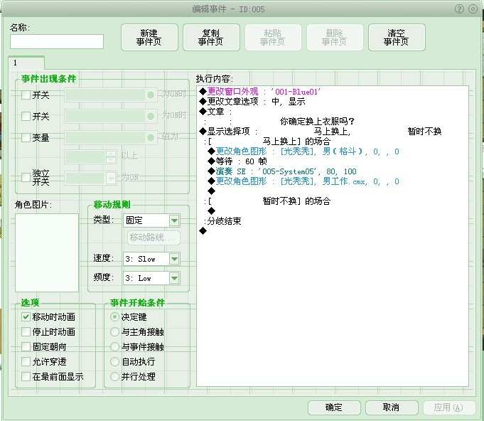Screen dimensions: 484x421
Task: Select the 与事件接触 radio button
Action: pyautogui.click(x=114, y=346)
